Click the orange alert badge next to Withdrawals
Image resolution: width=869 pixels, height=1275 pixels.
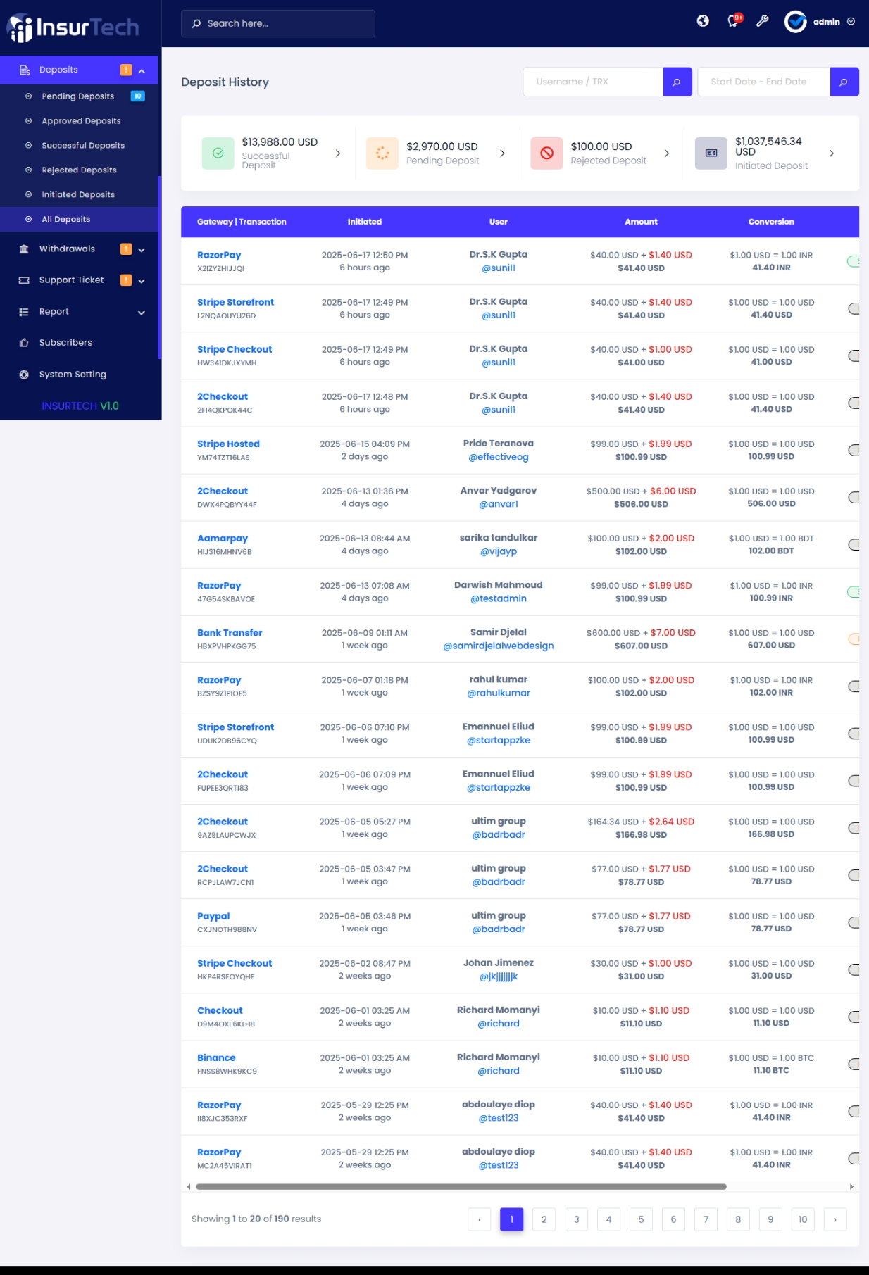126,249
